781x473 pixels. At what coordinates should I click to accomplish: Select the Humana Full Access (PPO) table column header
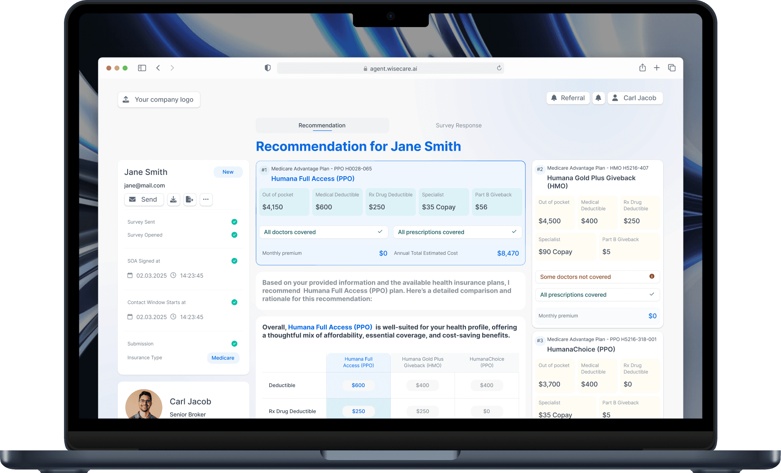pyautogui.click(x=358, y=362)
